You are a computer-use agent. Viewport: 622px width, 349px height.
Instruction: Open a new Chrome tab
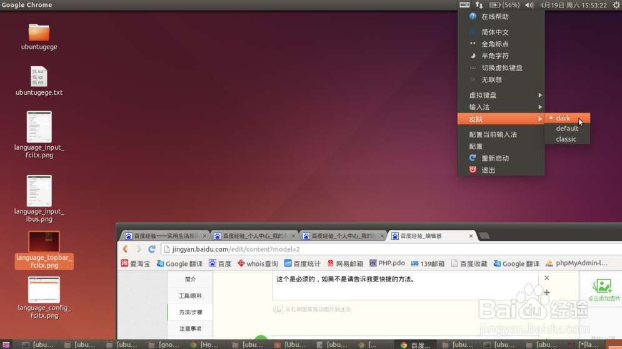click(x=484, y=236)
